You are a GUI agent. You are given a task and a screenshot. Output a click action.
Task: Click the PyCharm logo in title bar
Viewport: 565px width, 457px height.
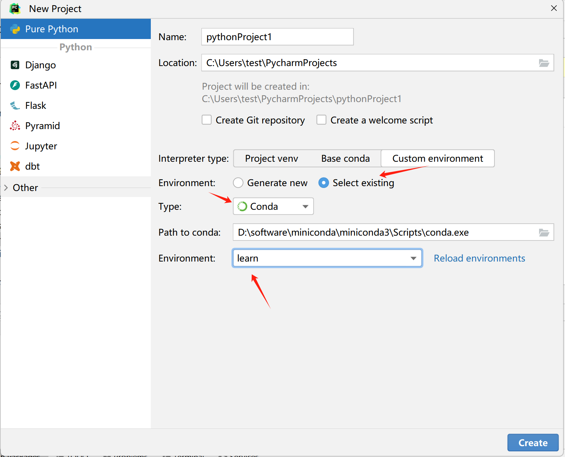(x=15, y=9)
